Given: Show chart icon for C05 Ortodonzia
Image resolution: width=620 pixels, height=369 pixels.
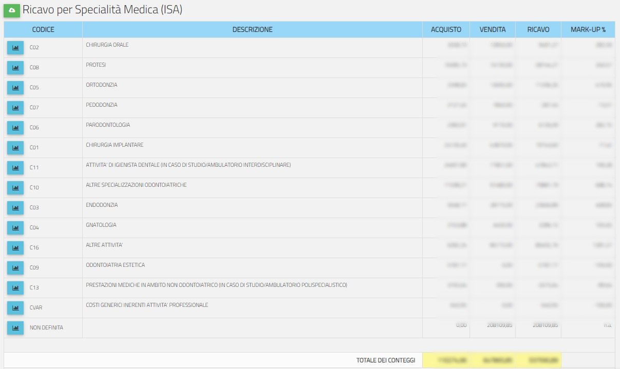Looking at the screenshot, I should 15,88.
